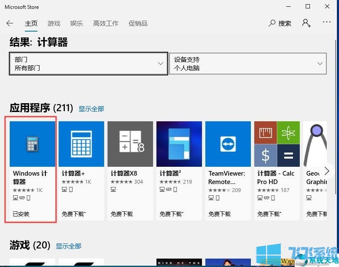
Task: Select the 计算器+ app icon
Action: pyautogui.click(x=81, y=144)
